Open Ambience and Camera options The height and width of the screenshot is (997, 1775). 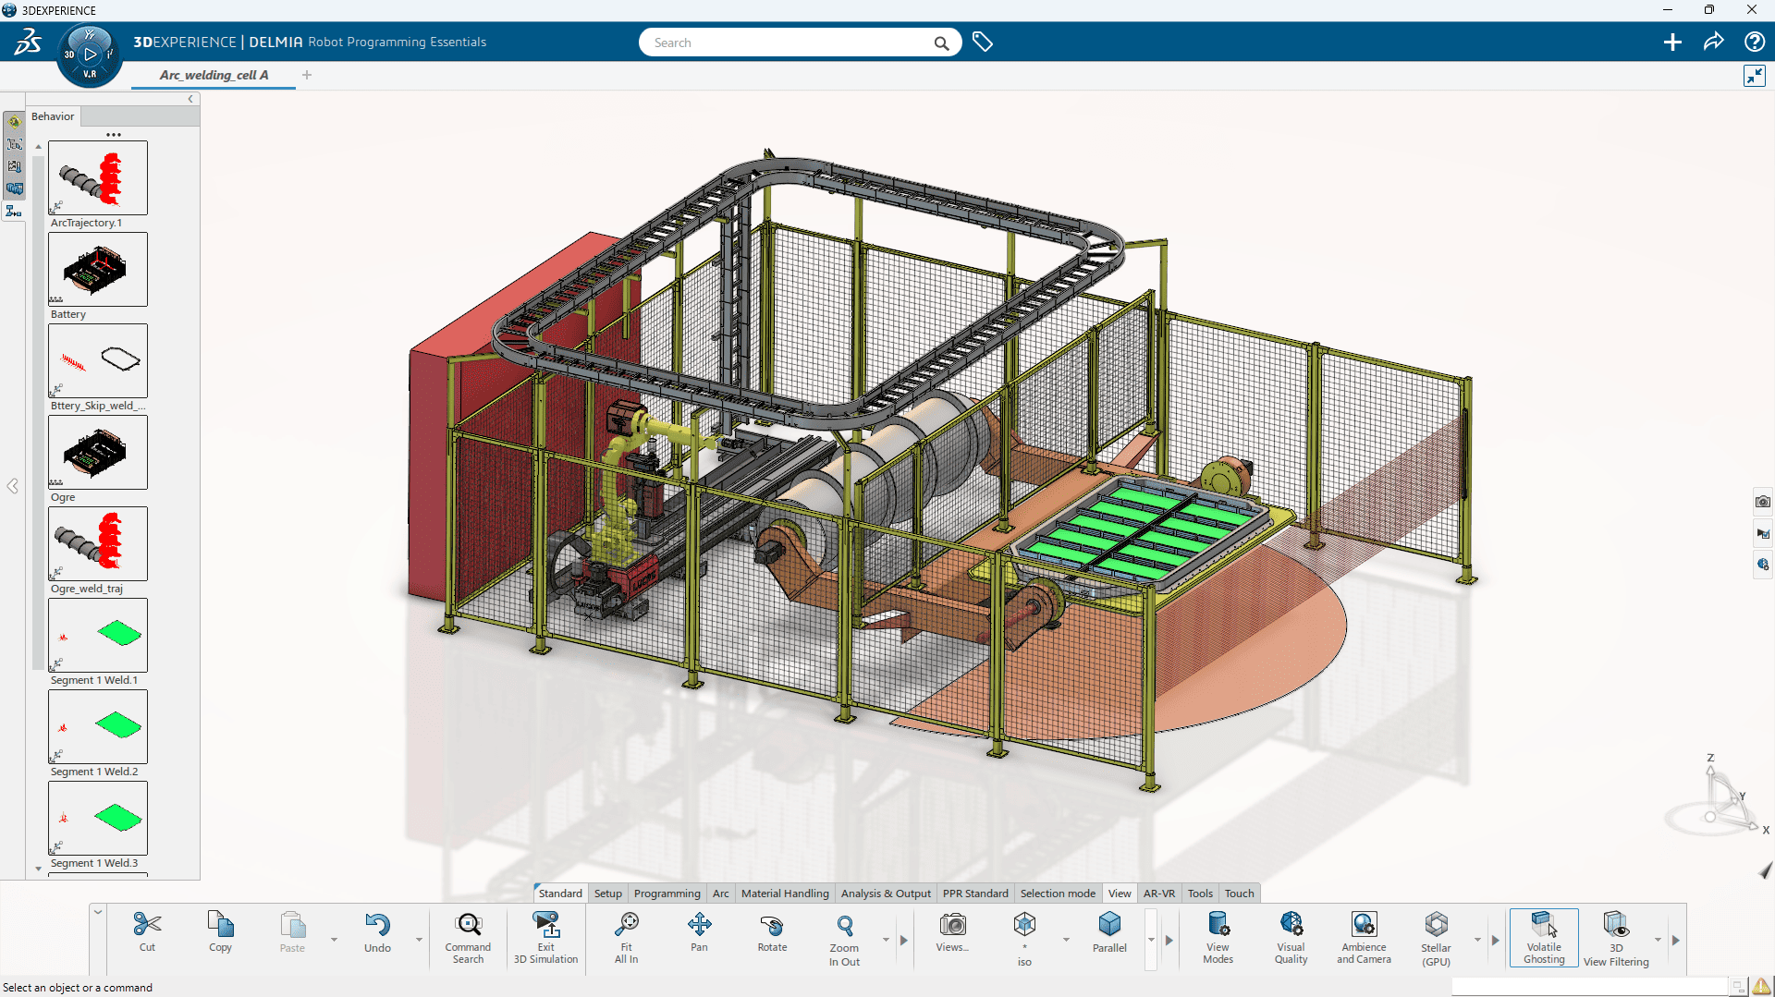[1364, 926]
